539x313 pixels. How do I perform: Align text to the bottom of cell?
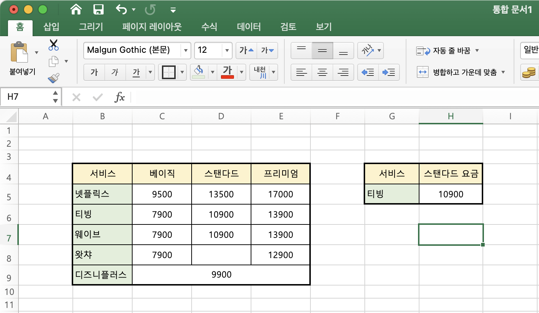pos(343,51)
